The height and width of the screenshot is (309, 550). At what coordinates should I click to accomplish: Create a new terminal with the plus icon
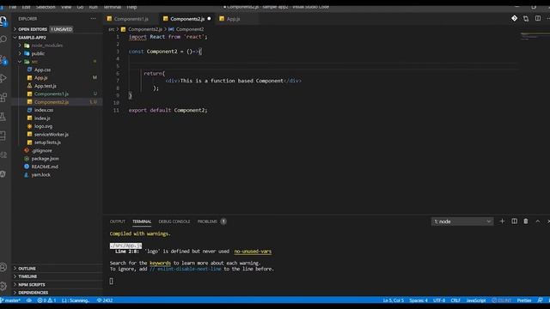tap(502, 221)
